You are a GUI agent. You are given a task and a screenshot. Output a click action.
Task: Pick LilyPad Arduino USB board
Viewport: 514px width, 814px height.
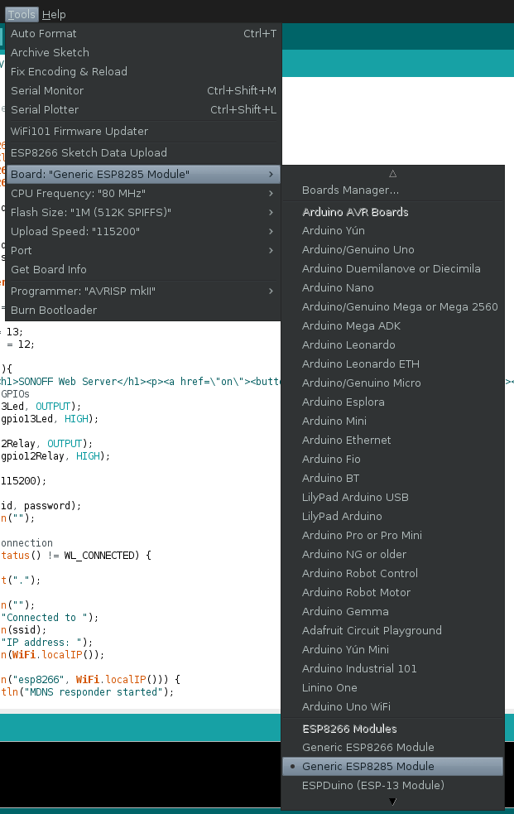pyautogui.click(x=392, y=498)
